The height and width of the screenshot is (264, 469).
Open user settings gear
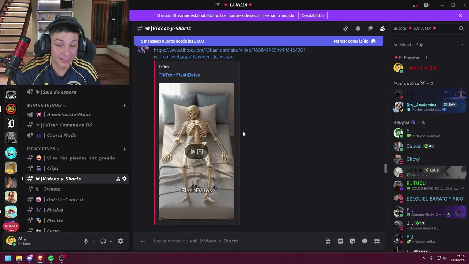click(x=121, y=241)
